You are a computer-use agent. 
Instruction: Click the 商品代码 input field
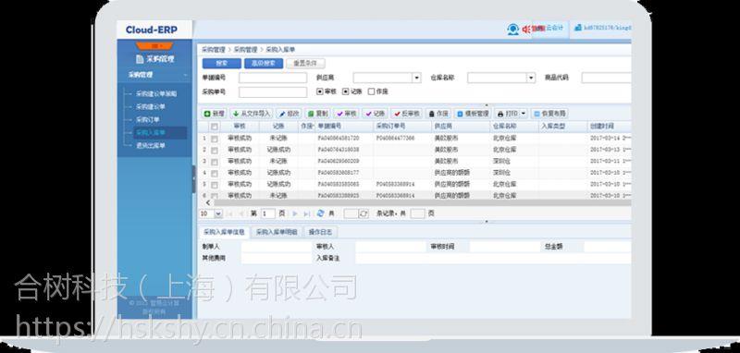pos(606,79)
